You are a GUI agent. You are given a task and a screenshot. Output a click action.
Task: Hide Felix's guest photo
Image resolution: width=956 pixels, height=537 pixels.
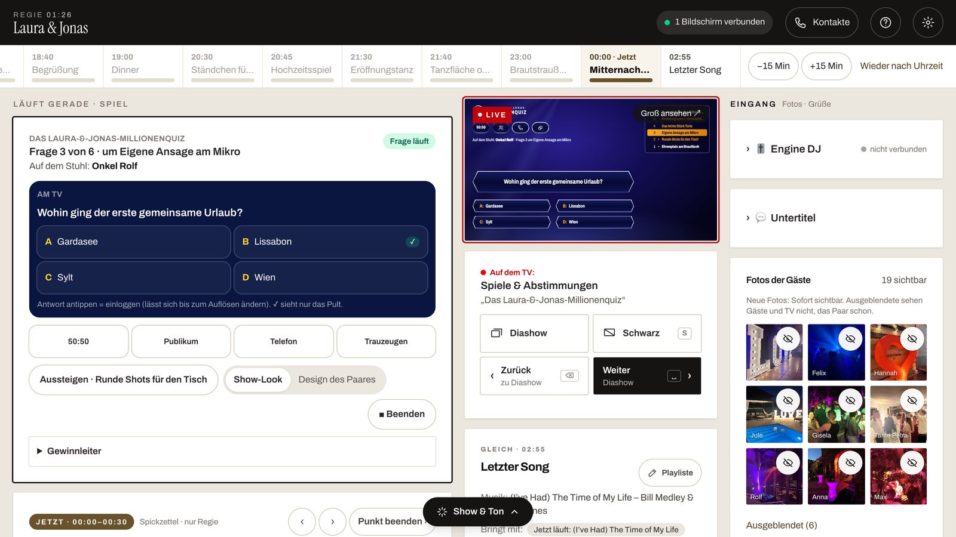point(850,338)
